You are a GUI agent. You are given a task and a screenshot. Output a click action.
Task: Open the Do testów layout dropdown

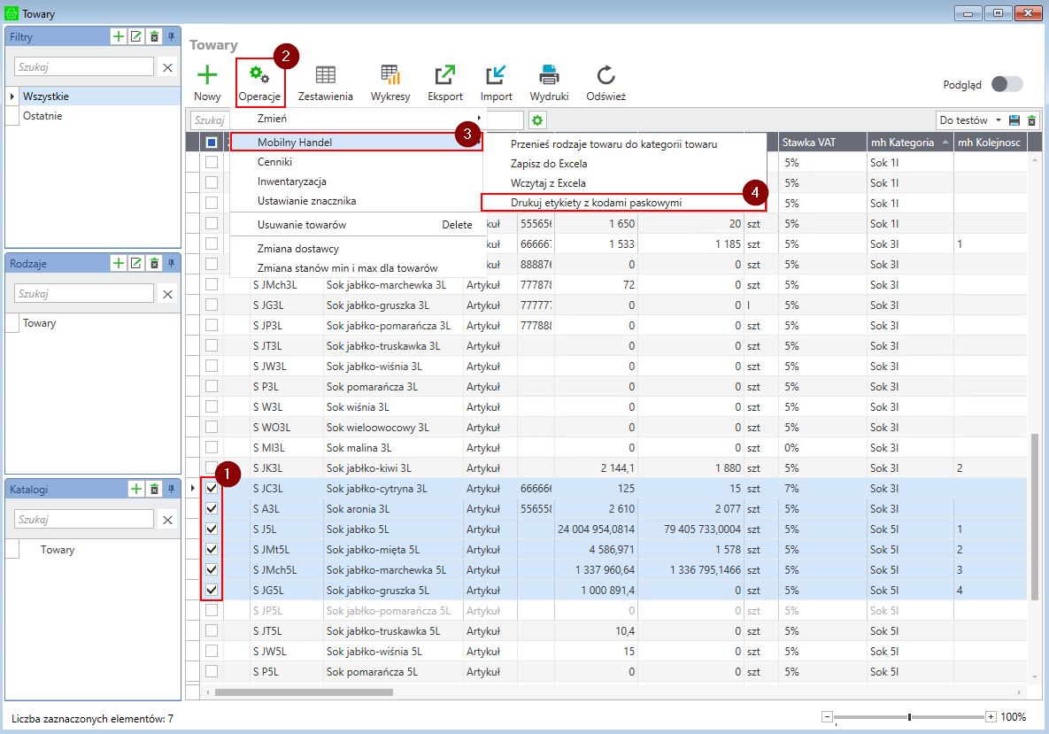pos(998,120)
